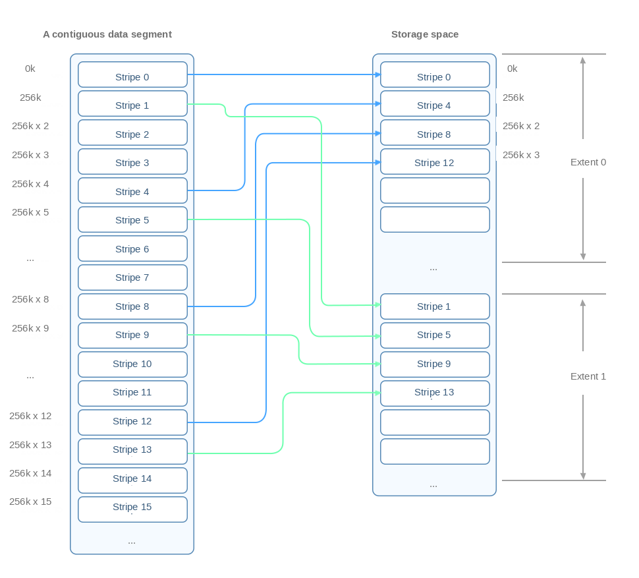Select Stripe 8 in the Storage space column
Screen dimensions: 639x578
435,132
